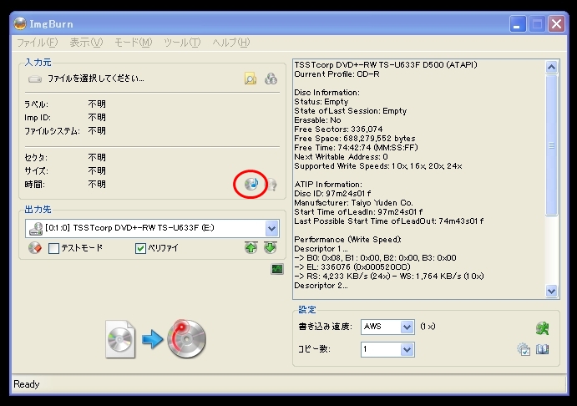Viewport: 577px width, 406px height.
Task: Click the green eject tray up arrow
Action: pyautogui.click(x=251, y=248)
